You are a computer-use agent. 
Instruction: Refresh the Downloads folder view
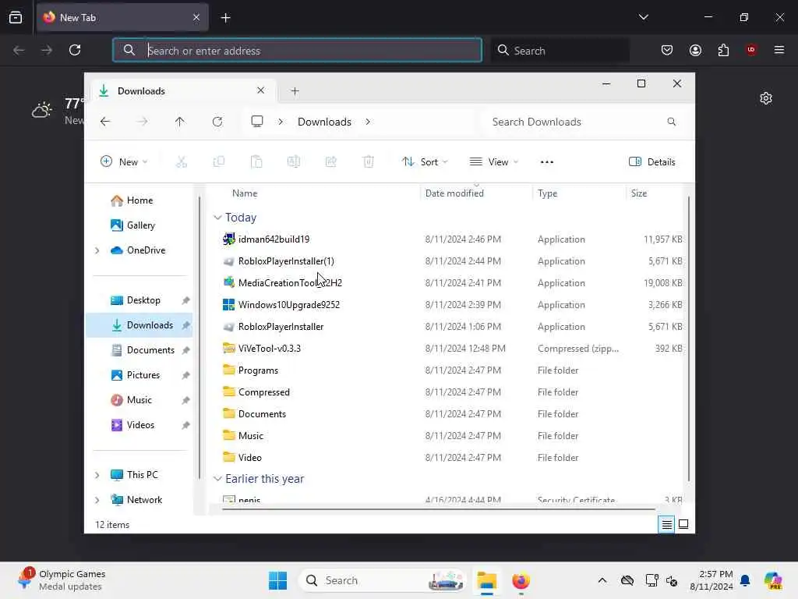[x=217, y=122]
